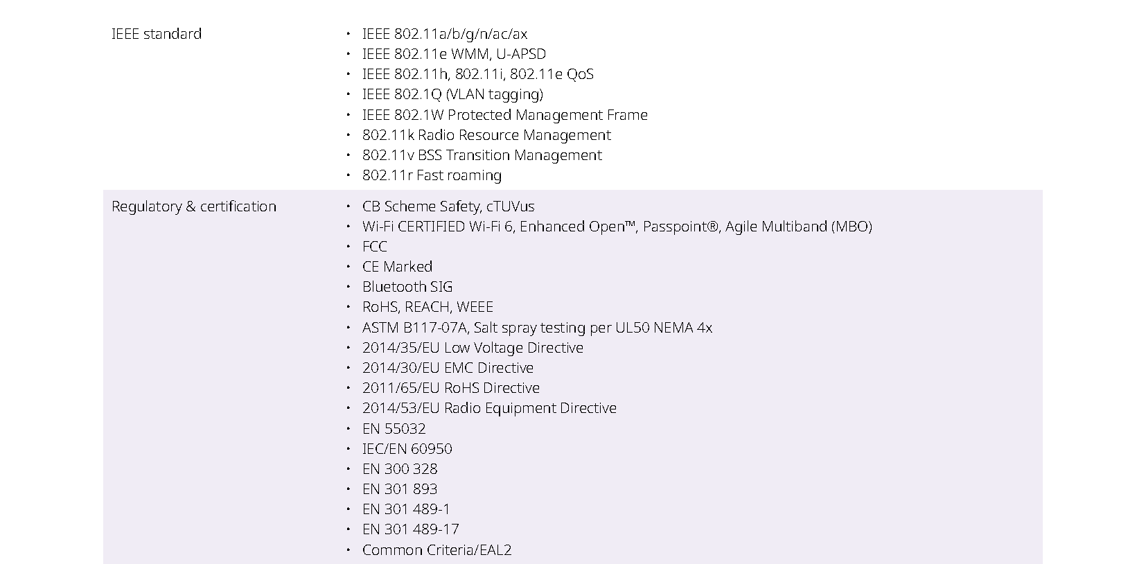Select the FCC list item

coord(375,247)
